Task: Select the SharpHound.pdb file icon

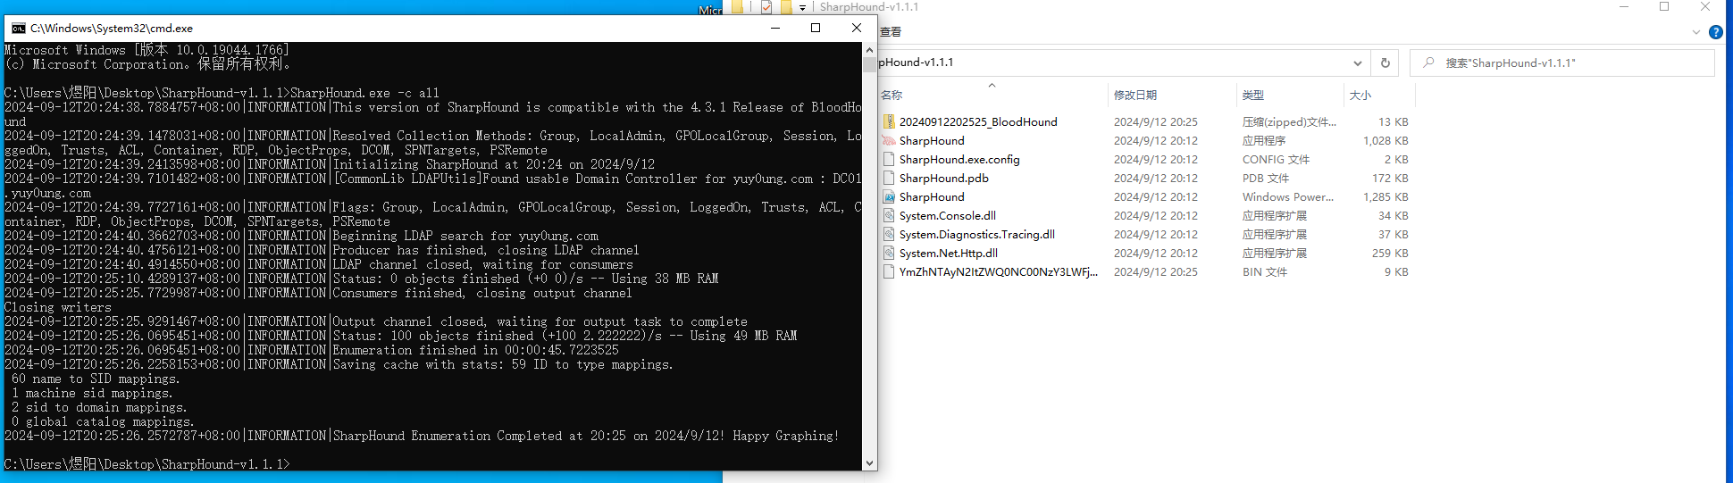Action: (889, 179)
